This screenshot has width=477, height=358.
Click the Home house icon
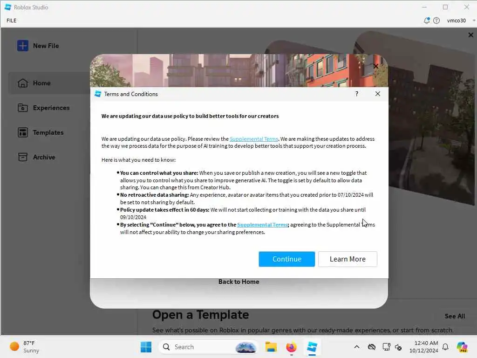click(23, 83)
